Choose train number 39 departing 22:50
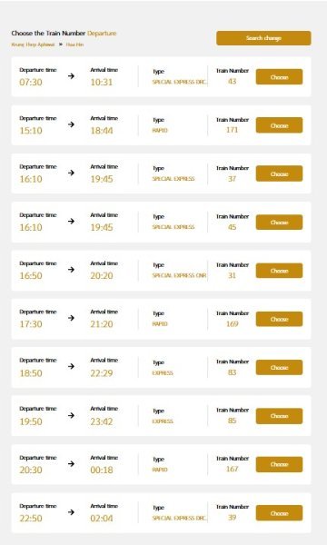Screen dimensions: 327x545 coord(279,512)
